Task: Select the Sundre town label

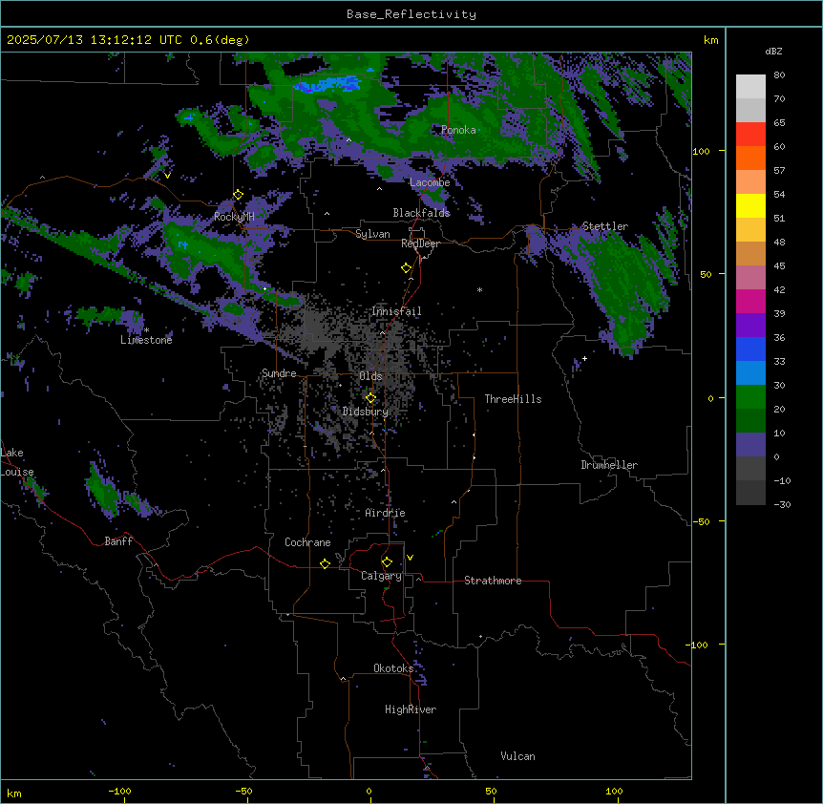Action: click(x=279, y=373)
